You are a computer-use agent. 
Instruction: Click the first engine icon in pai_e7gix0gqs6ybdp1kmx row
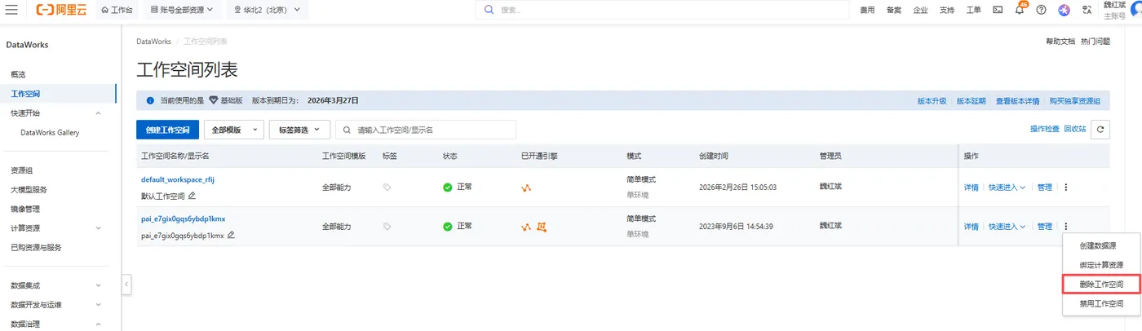pyautogui.click(x=526, y=227)
